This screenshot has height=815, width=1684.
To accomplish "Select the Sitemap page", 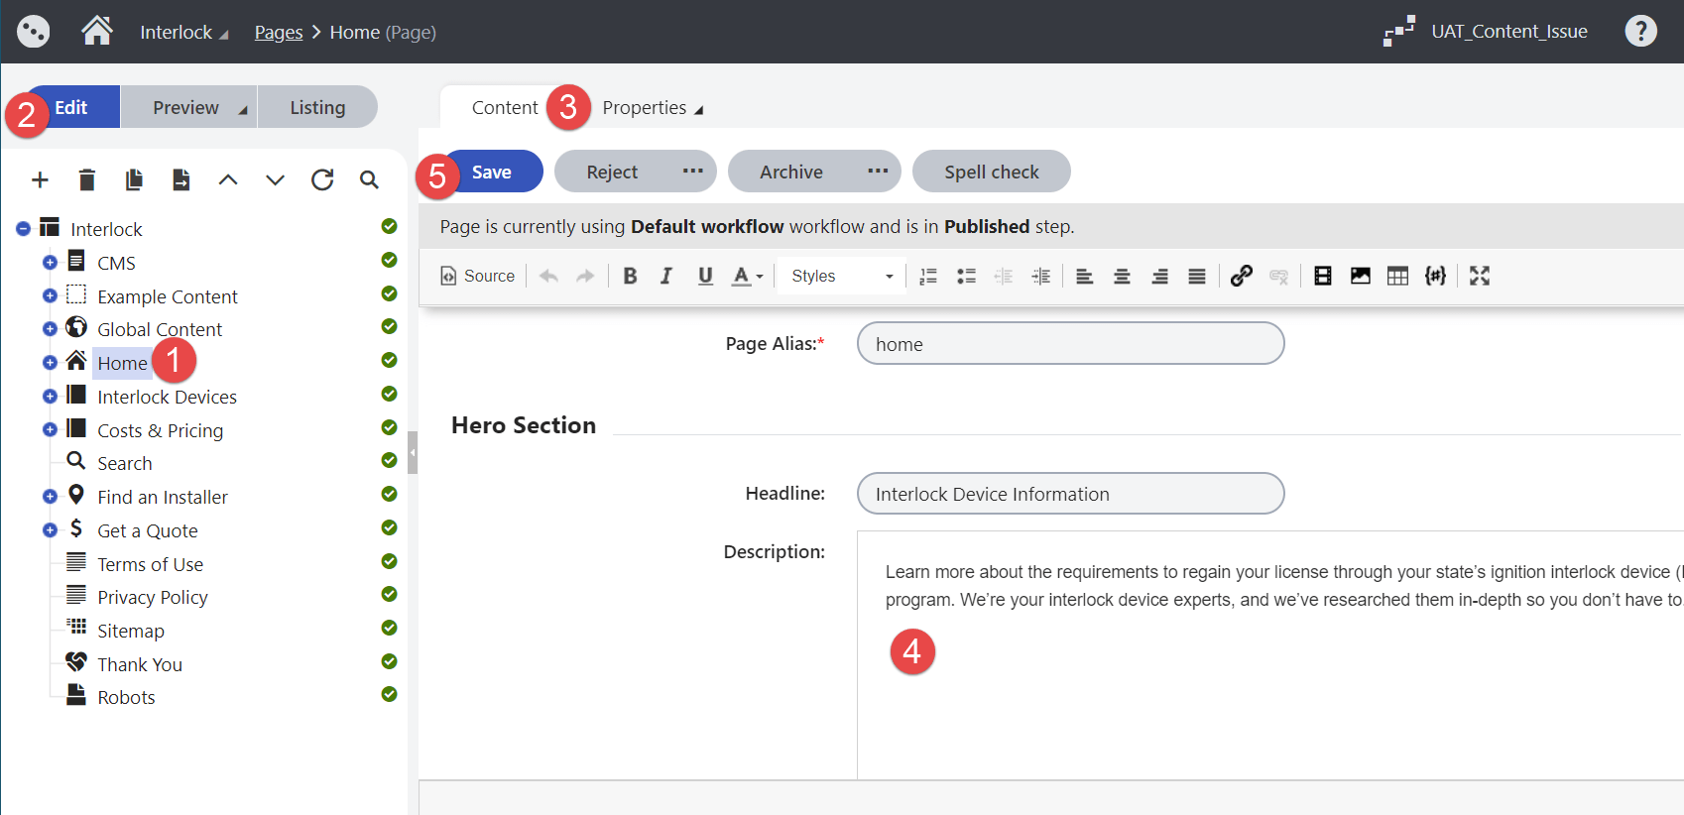I will click(131, 631).
